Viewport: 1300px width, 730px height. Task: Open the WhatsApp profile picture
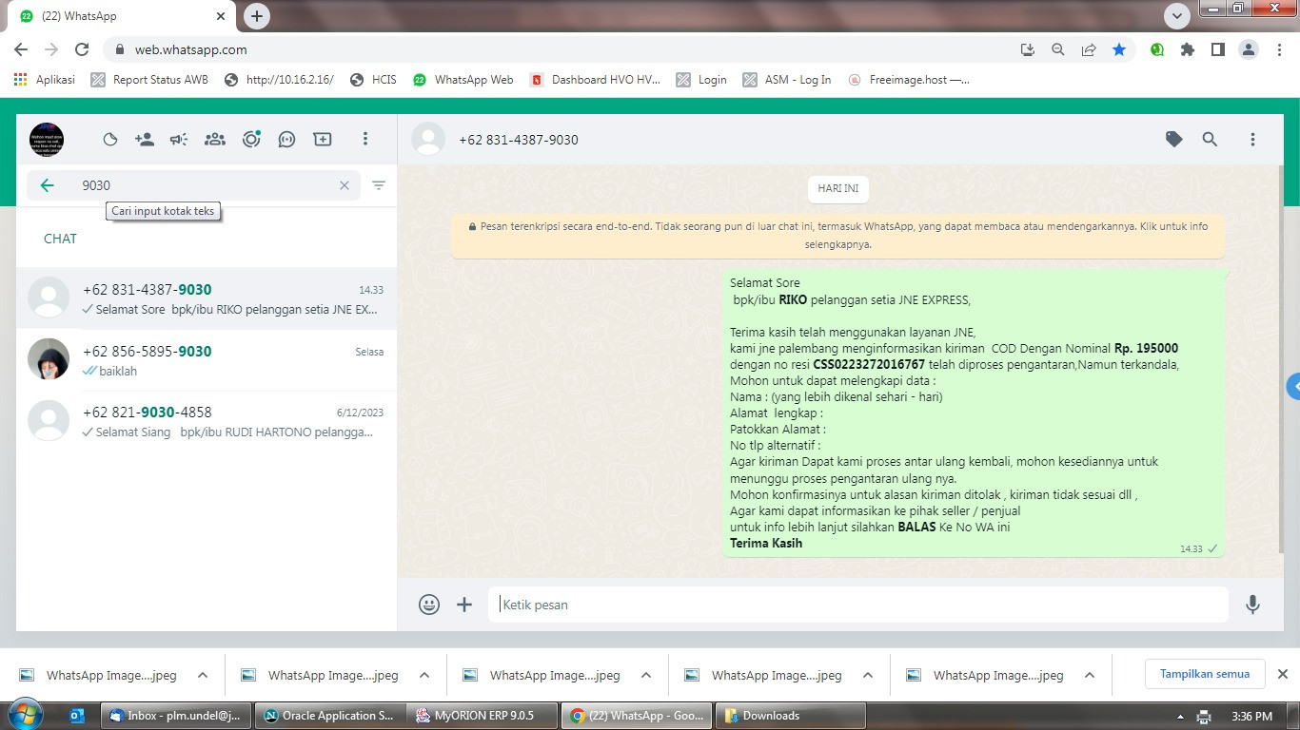tap(47, 140)
